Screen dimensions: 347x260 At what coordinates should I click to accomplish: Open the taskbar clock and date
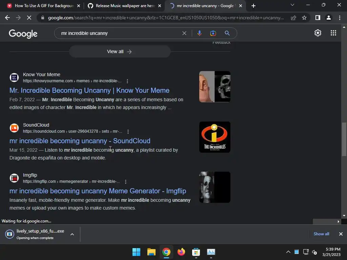pyautogui.click(x=331, y=252)
